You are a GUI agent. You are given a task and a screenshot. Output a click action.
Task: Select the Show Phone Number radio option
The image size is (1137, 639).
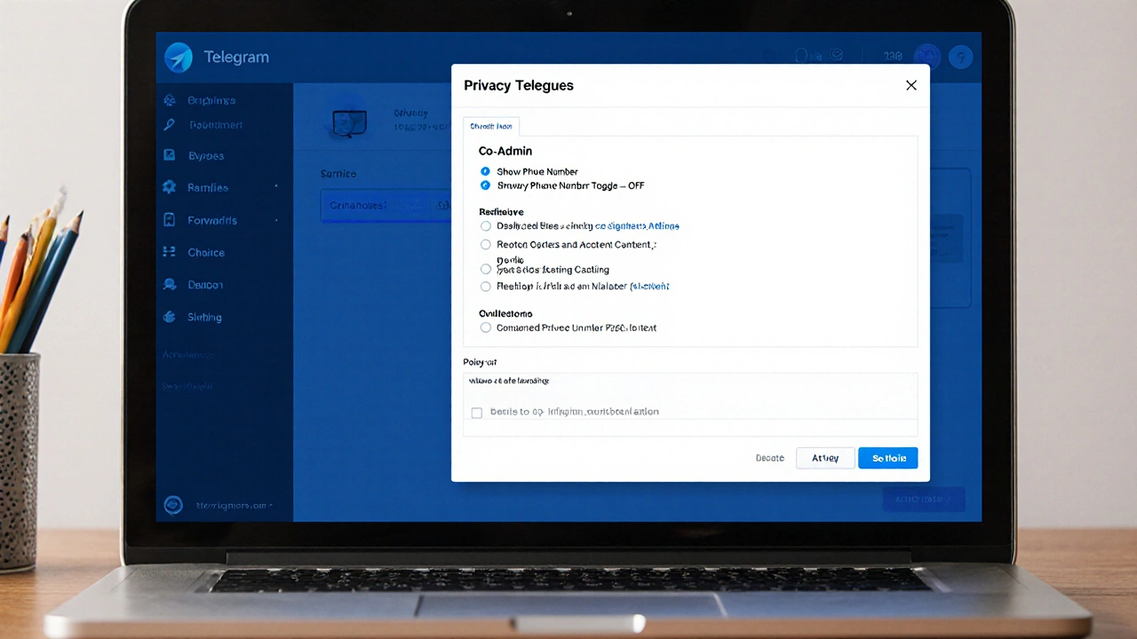pyautogui.click(x=485, y=171)
